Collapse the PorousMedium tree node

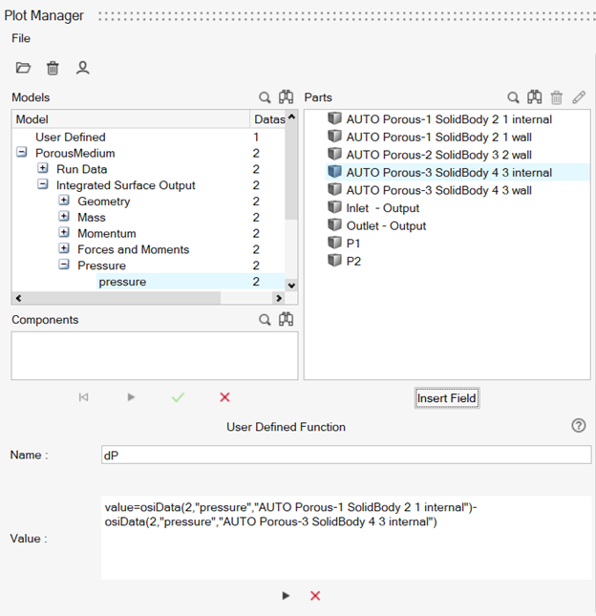(21, 153)
